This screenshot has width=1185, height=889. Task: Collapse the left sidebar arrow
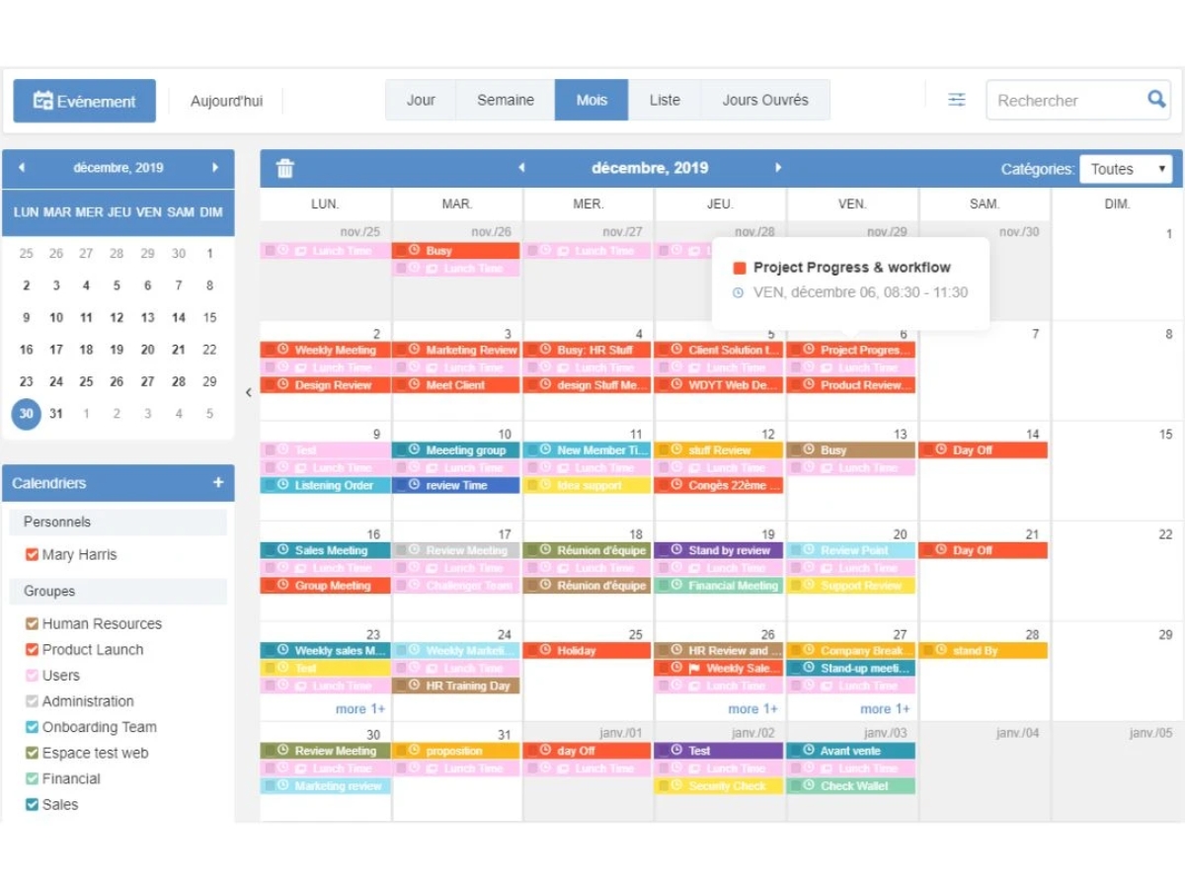pyautogui.click(x=248, y=392)
